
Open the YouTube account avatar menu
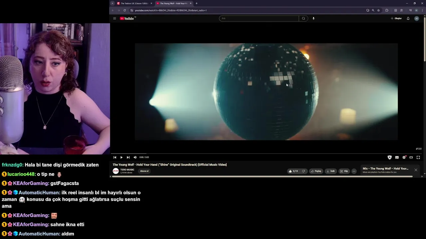click(x=416, y=19)
